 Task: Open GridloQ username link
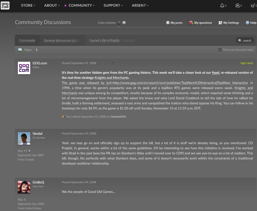pos(38,182)
